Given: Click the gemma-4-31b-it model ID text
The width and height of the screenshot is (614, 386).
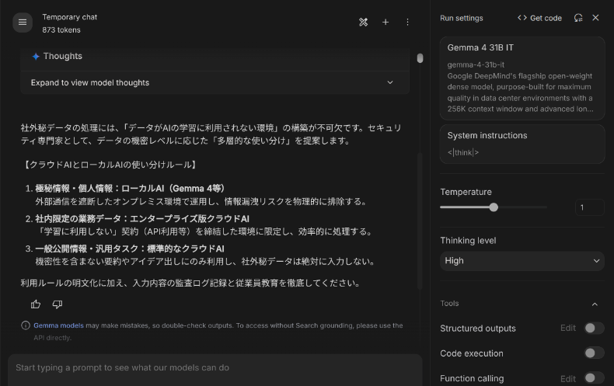Looking at the screenshot, I should click(476, 64).
